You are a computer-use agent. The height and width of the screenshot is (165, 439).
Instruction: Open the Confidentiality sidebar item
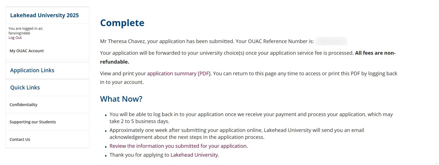23,105
